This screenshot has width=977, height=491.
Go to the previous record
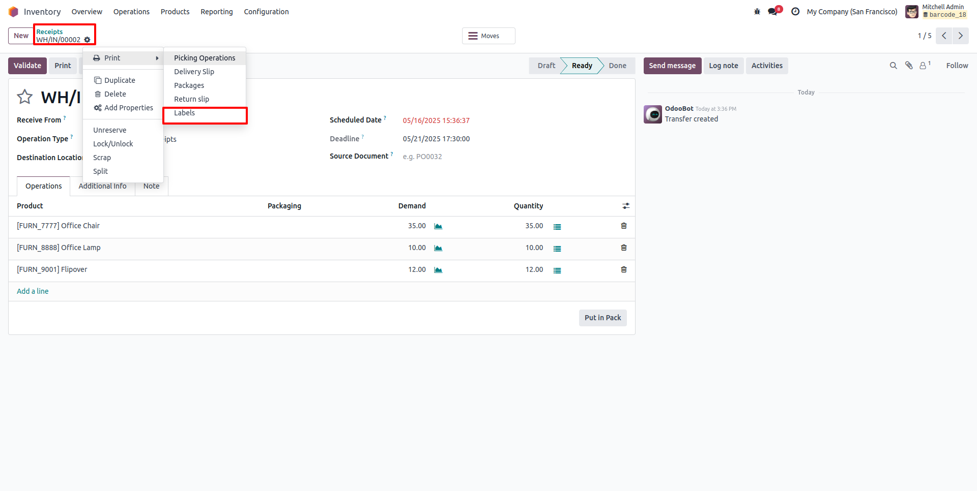(x=944, y=36)
